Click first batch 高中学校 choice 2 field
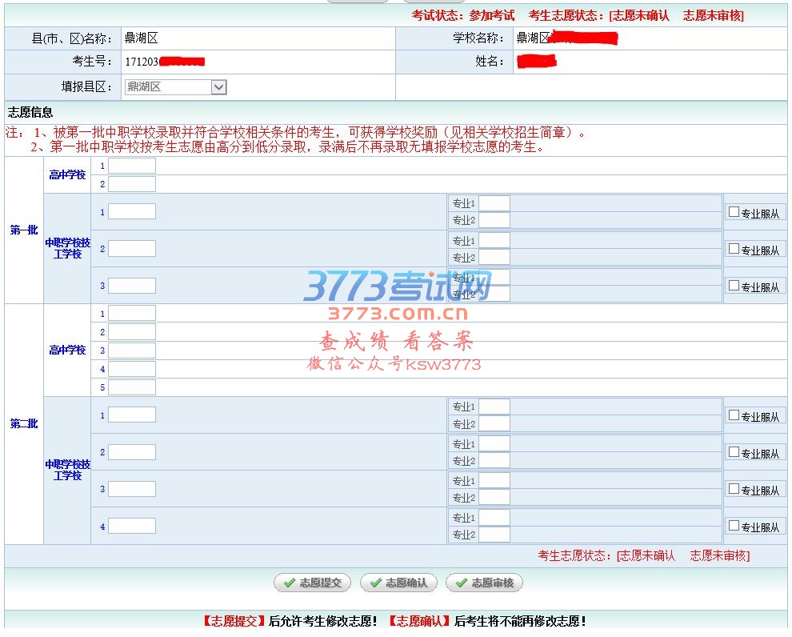 (132, 184)
